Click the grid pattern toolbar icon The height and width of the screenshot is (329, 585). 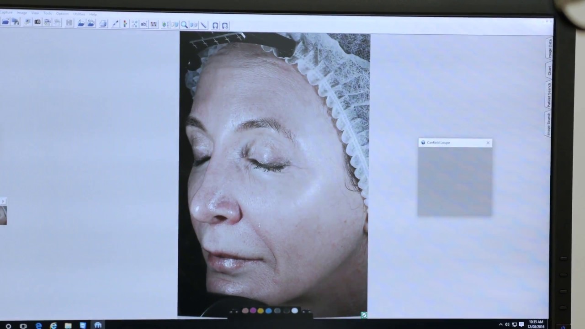coord(154,24)
